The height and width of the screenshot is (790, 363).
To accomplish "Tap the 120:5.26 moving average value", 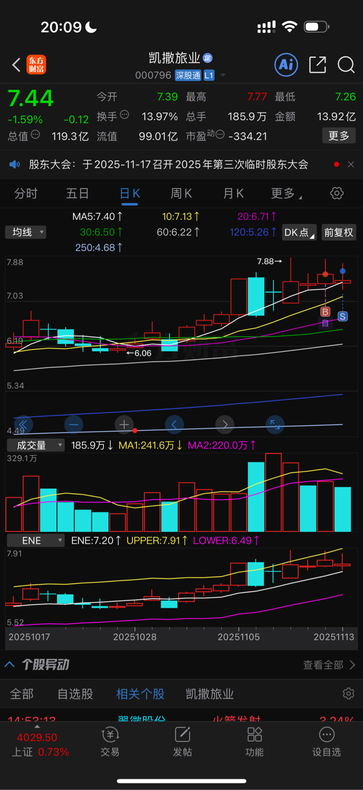I will [x=253, y=232].
